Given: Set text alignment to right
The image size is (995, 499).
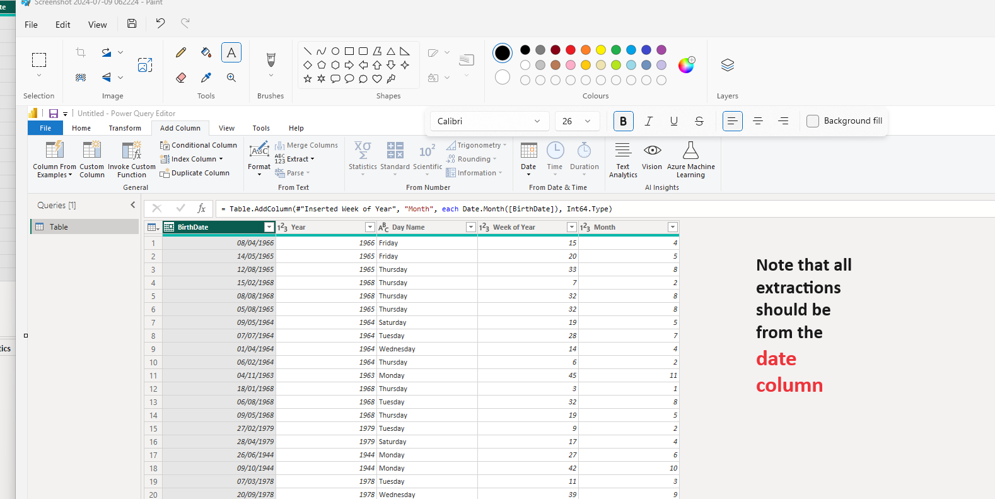Looking at the screenshot, I should [x=783, y=121].
